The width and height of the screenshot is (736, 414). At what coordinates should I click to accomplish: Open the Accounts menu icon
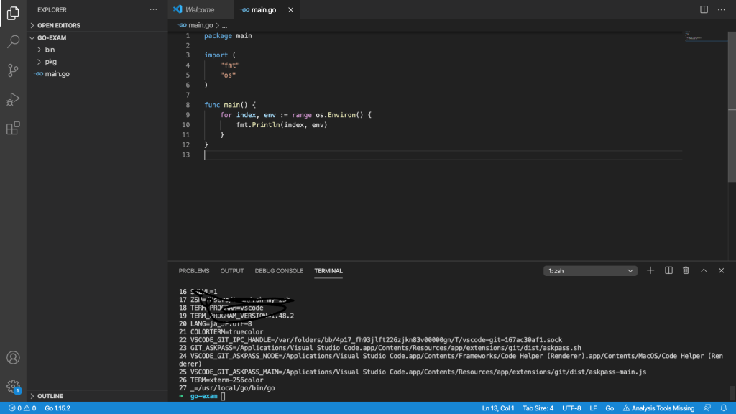tap(13, 357)
